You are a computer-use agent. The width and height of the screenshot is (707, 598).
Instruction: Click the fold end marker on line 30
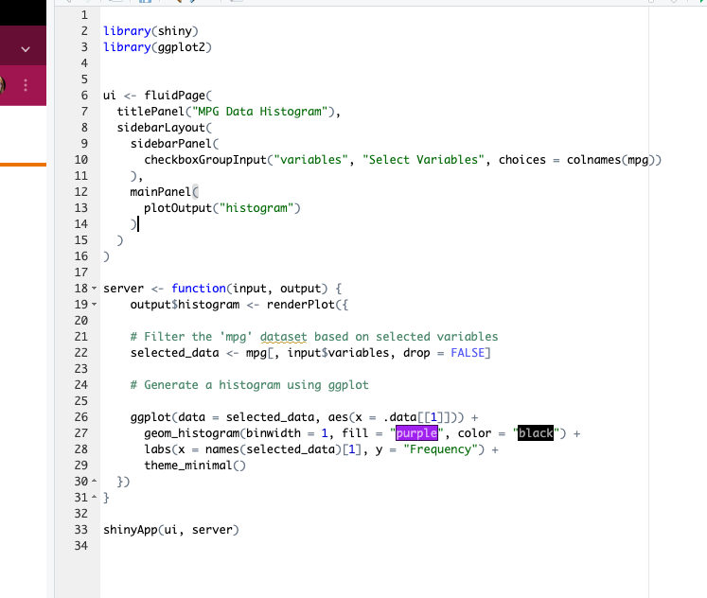click(94, 481)
